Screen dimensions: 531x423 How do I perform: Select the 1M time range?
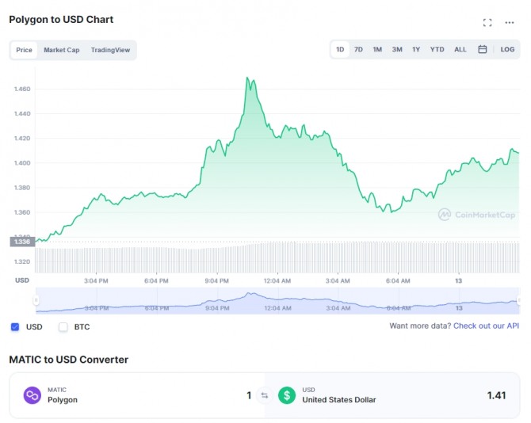pos(377,49)
